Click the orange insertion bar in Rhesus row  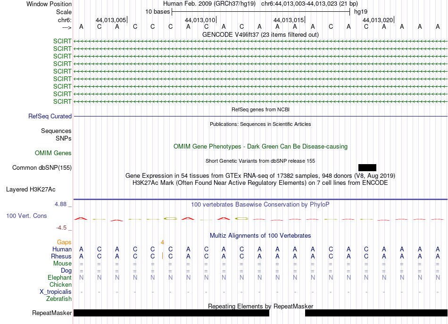point(162,256)
